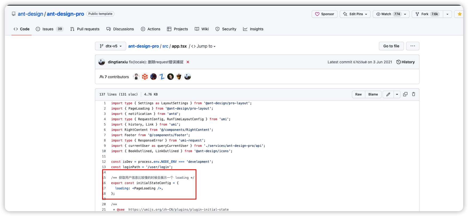This screenshot has height=216, width=468.
Task: Click the last contributor avatar in the list
Action: [188, 77]
